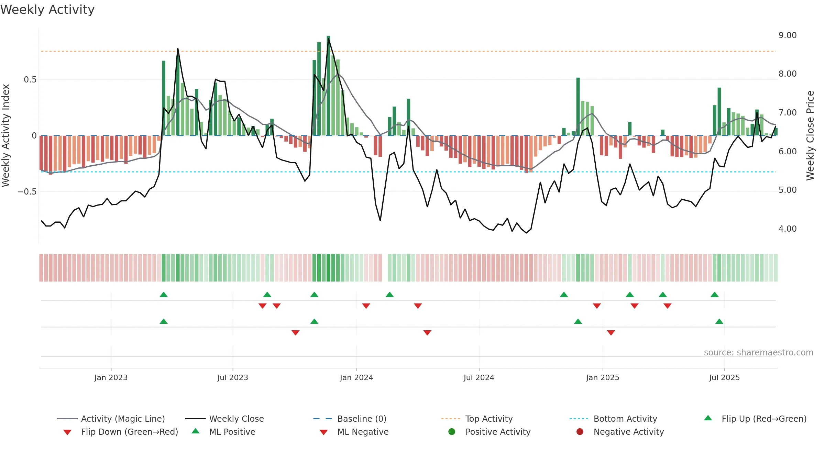Click the tallest green activity bar in late 2023

328,86
